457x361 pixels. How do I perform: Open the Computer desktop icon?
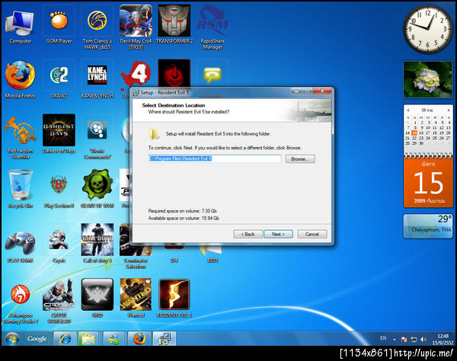20,26
